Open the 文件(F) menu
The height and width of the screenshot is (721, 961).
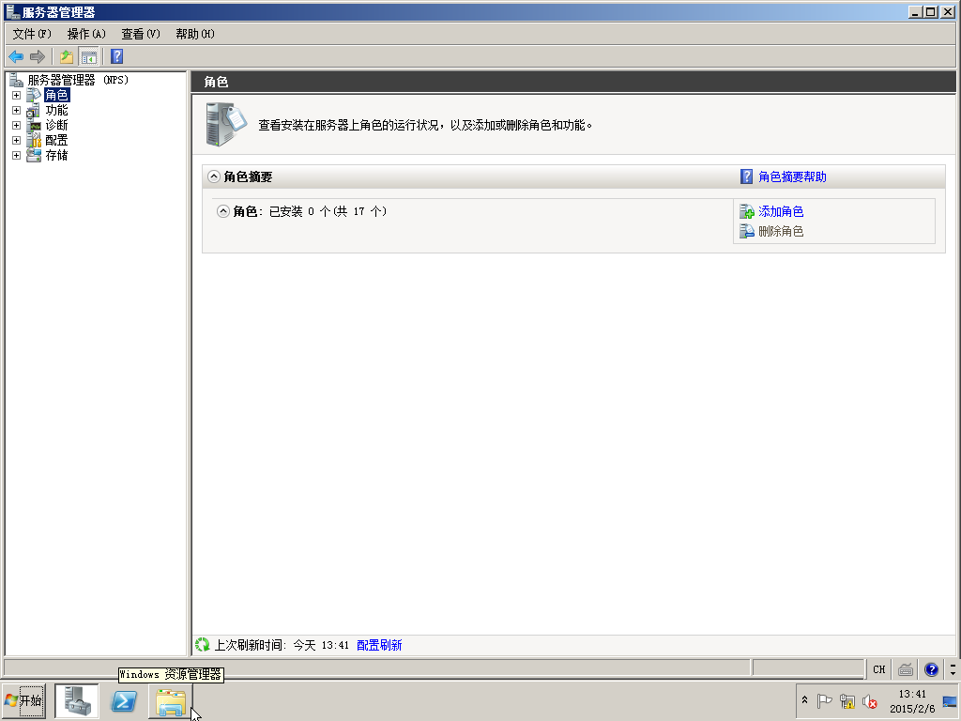pyautogui.click(x=32, y=35)
